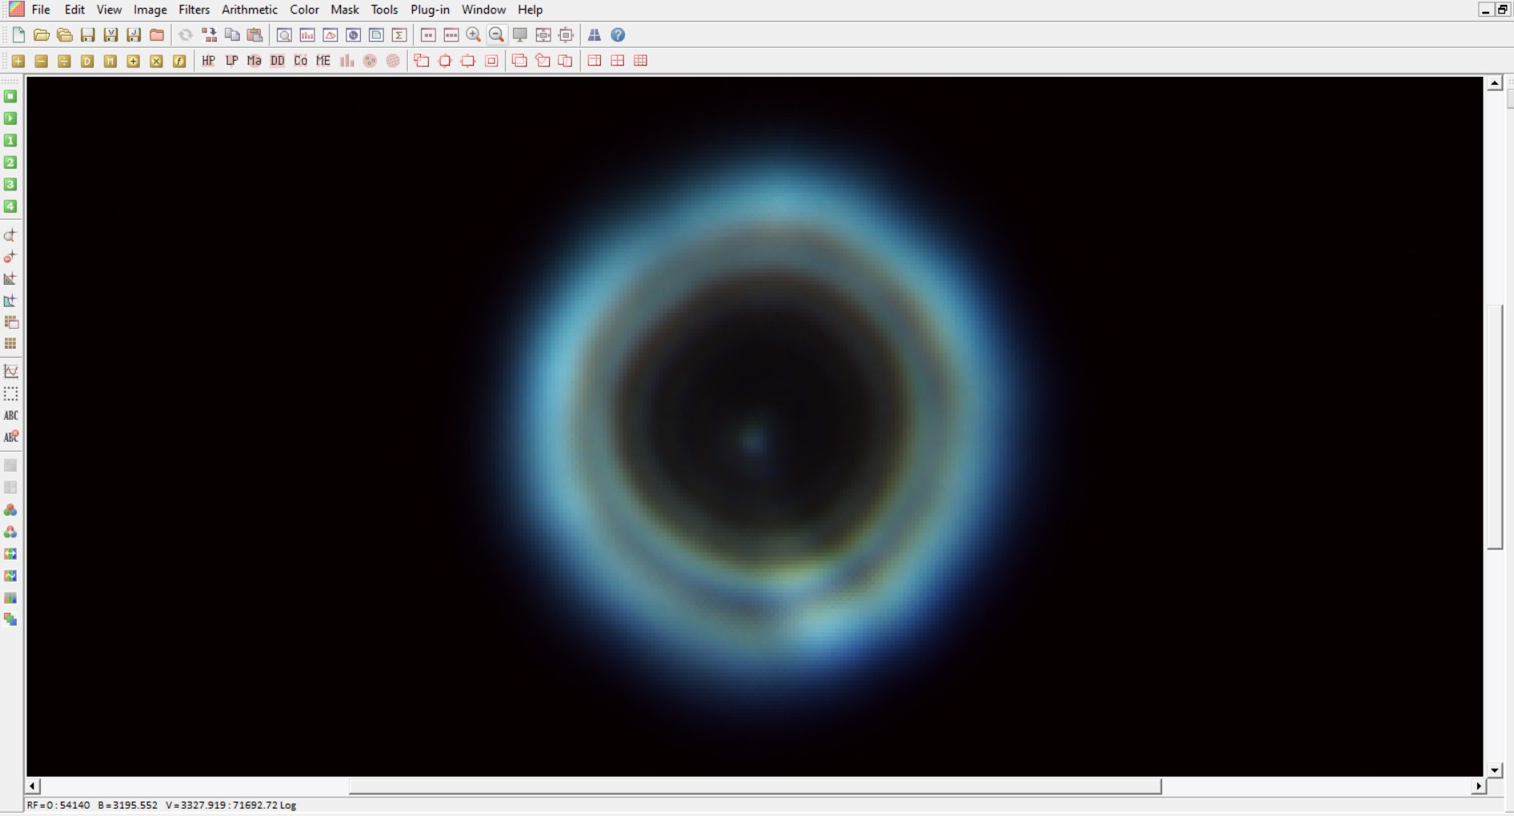Click the DD filter icon

click(278, 61)
